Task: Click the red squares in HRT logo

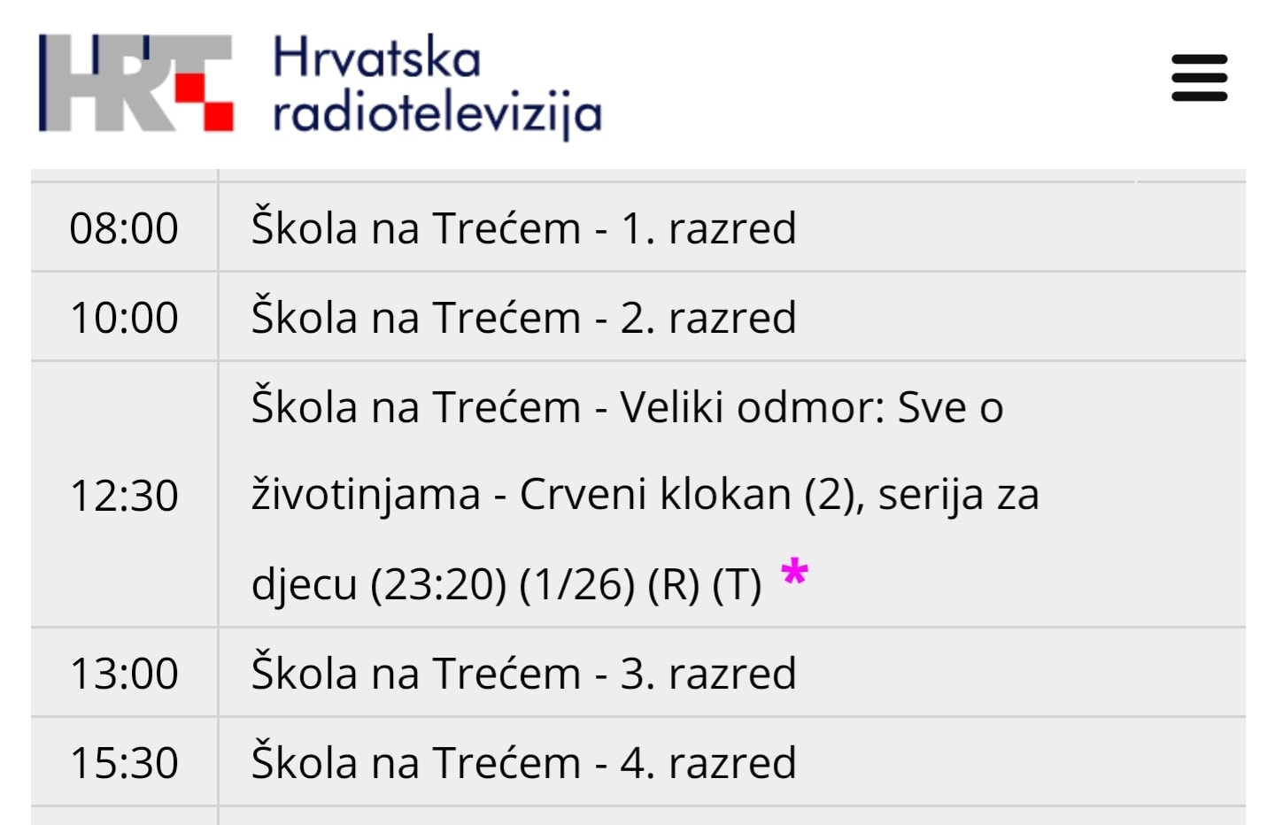Action: point(205,102)
